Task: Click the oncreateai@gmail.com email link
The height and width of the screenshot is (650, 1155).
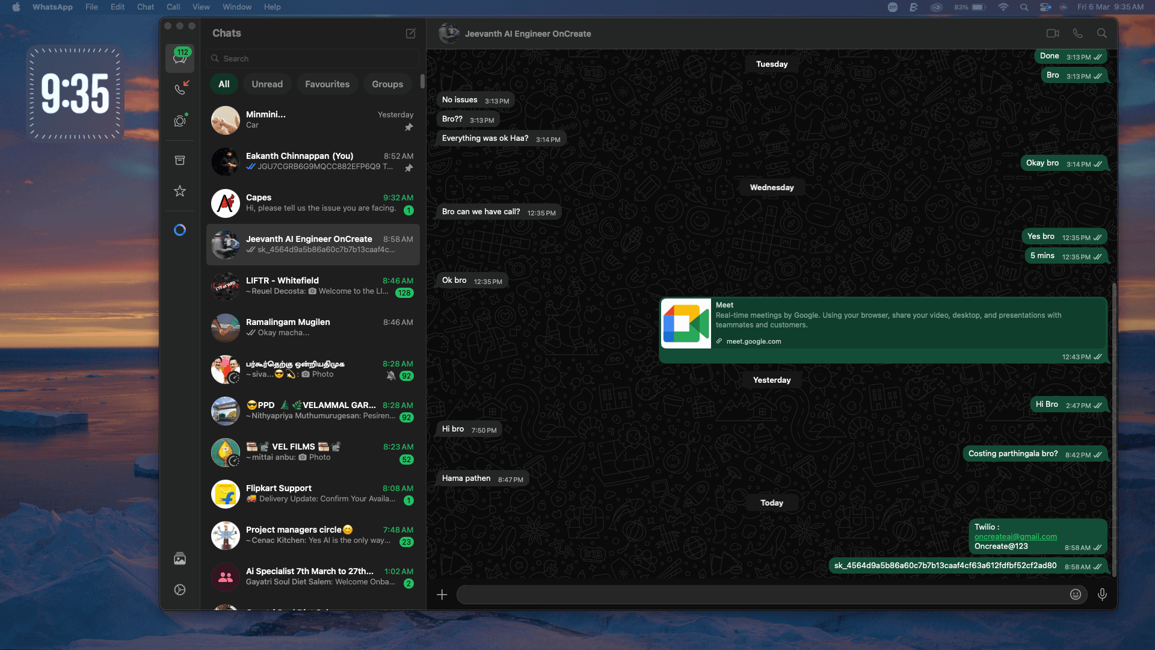Action: pyautogui.click(x=1015, y=536)
